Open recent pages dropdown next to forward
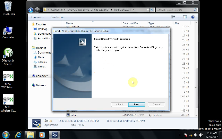 (41, 10)
